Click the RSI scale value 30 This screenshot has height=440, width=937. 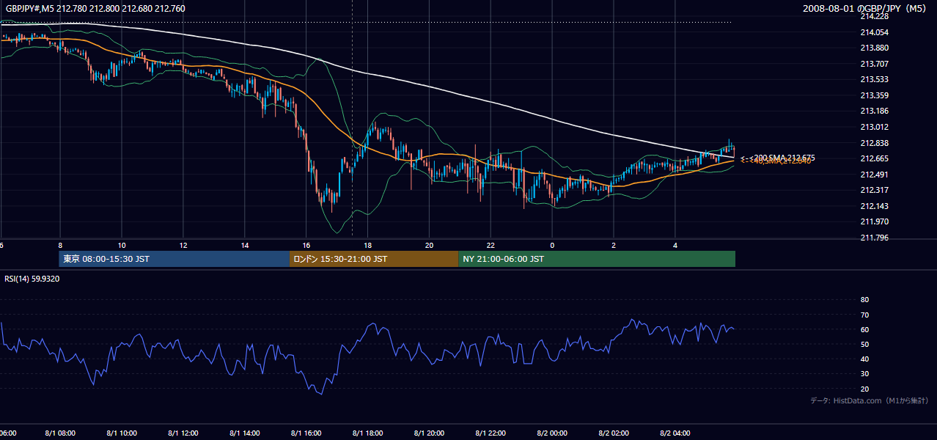pos(864,374)
